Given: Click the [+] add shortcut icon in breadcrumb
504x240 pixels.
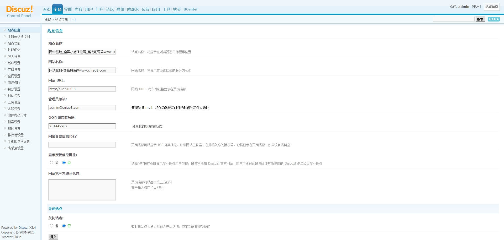Looking at the screenshot, I should pyautogui.click(x=73, y=20).
